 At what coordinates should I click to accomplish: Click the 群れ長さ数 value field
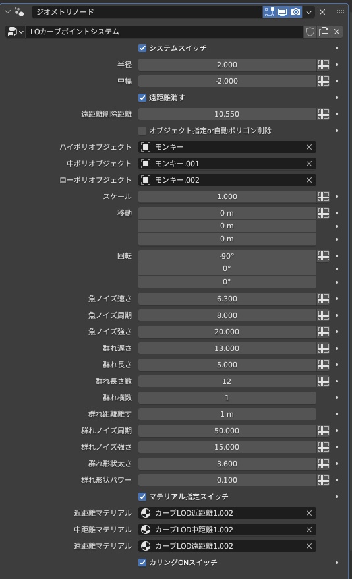pos(227,381)
